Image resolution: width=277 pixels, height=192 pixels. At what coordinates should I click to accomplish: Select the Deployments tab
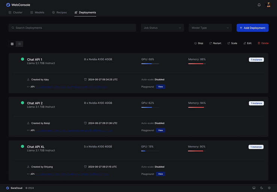(85, 12)
